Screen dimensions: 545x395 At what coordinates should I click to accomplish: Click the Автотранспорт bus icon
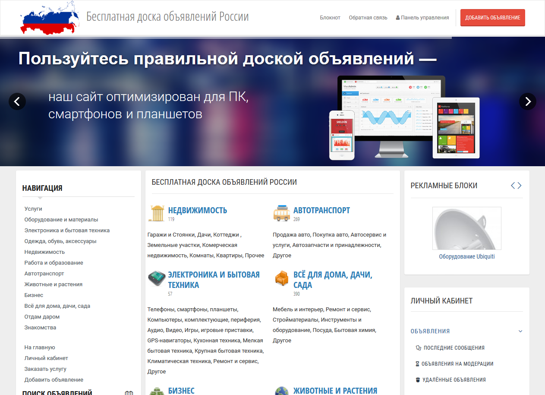(x=281, y=213)
